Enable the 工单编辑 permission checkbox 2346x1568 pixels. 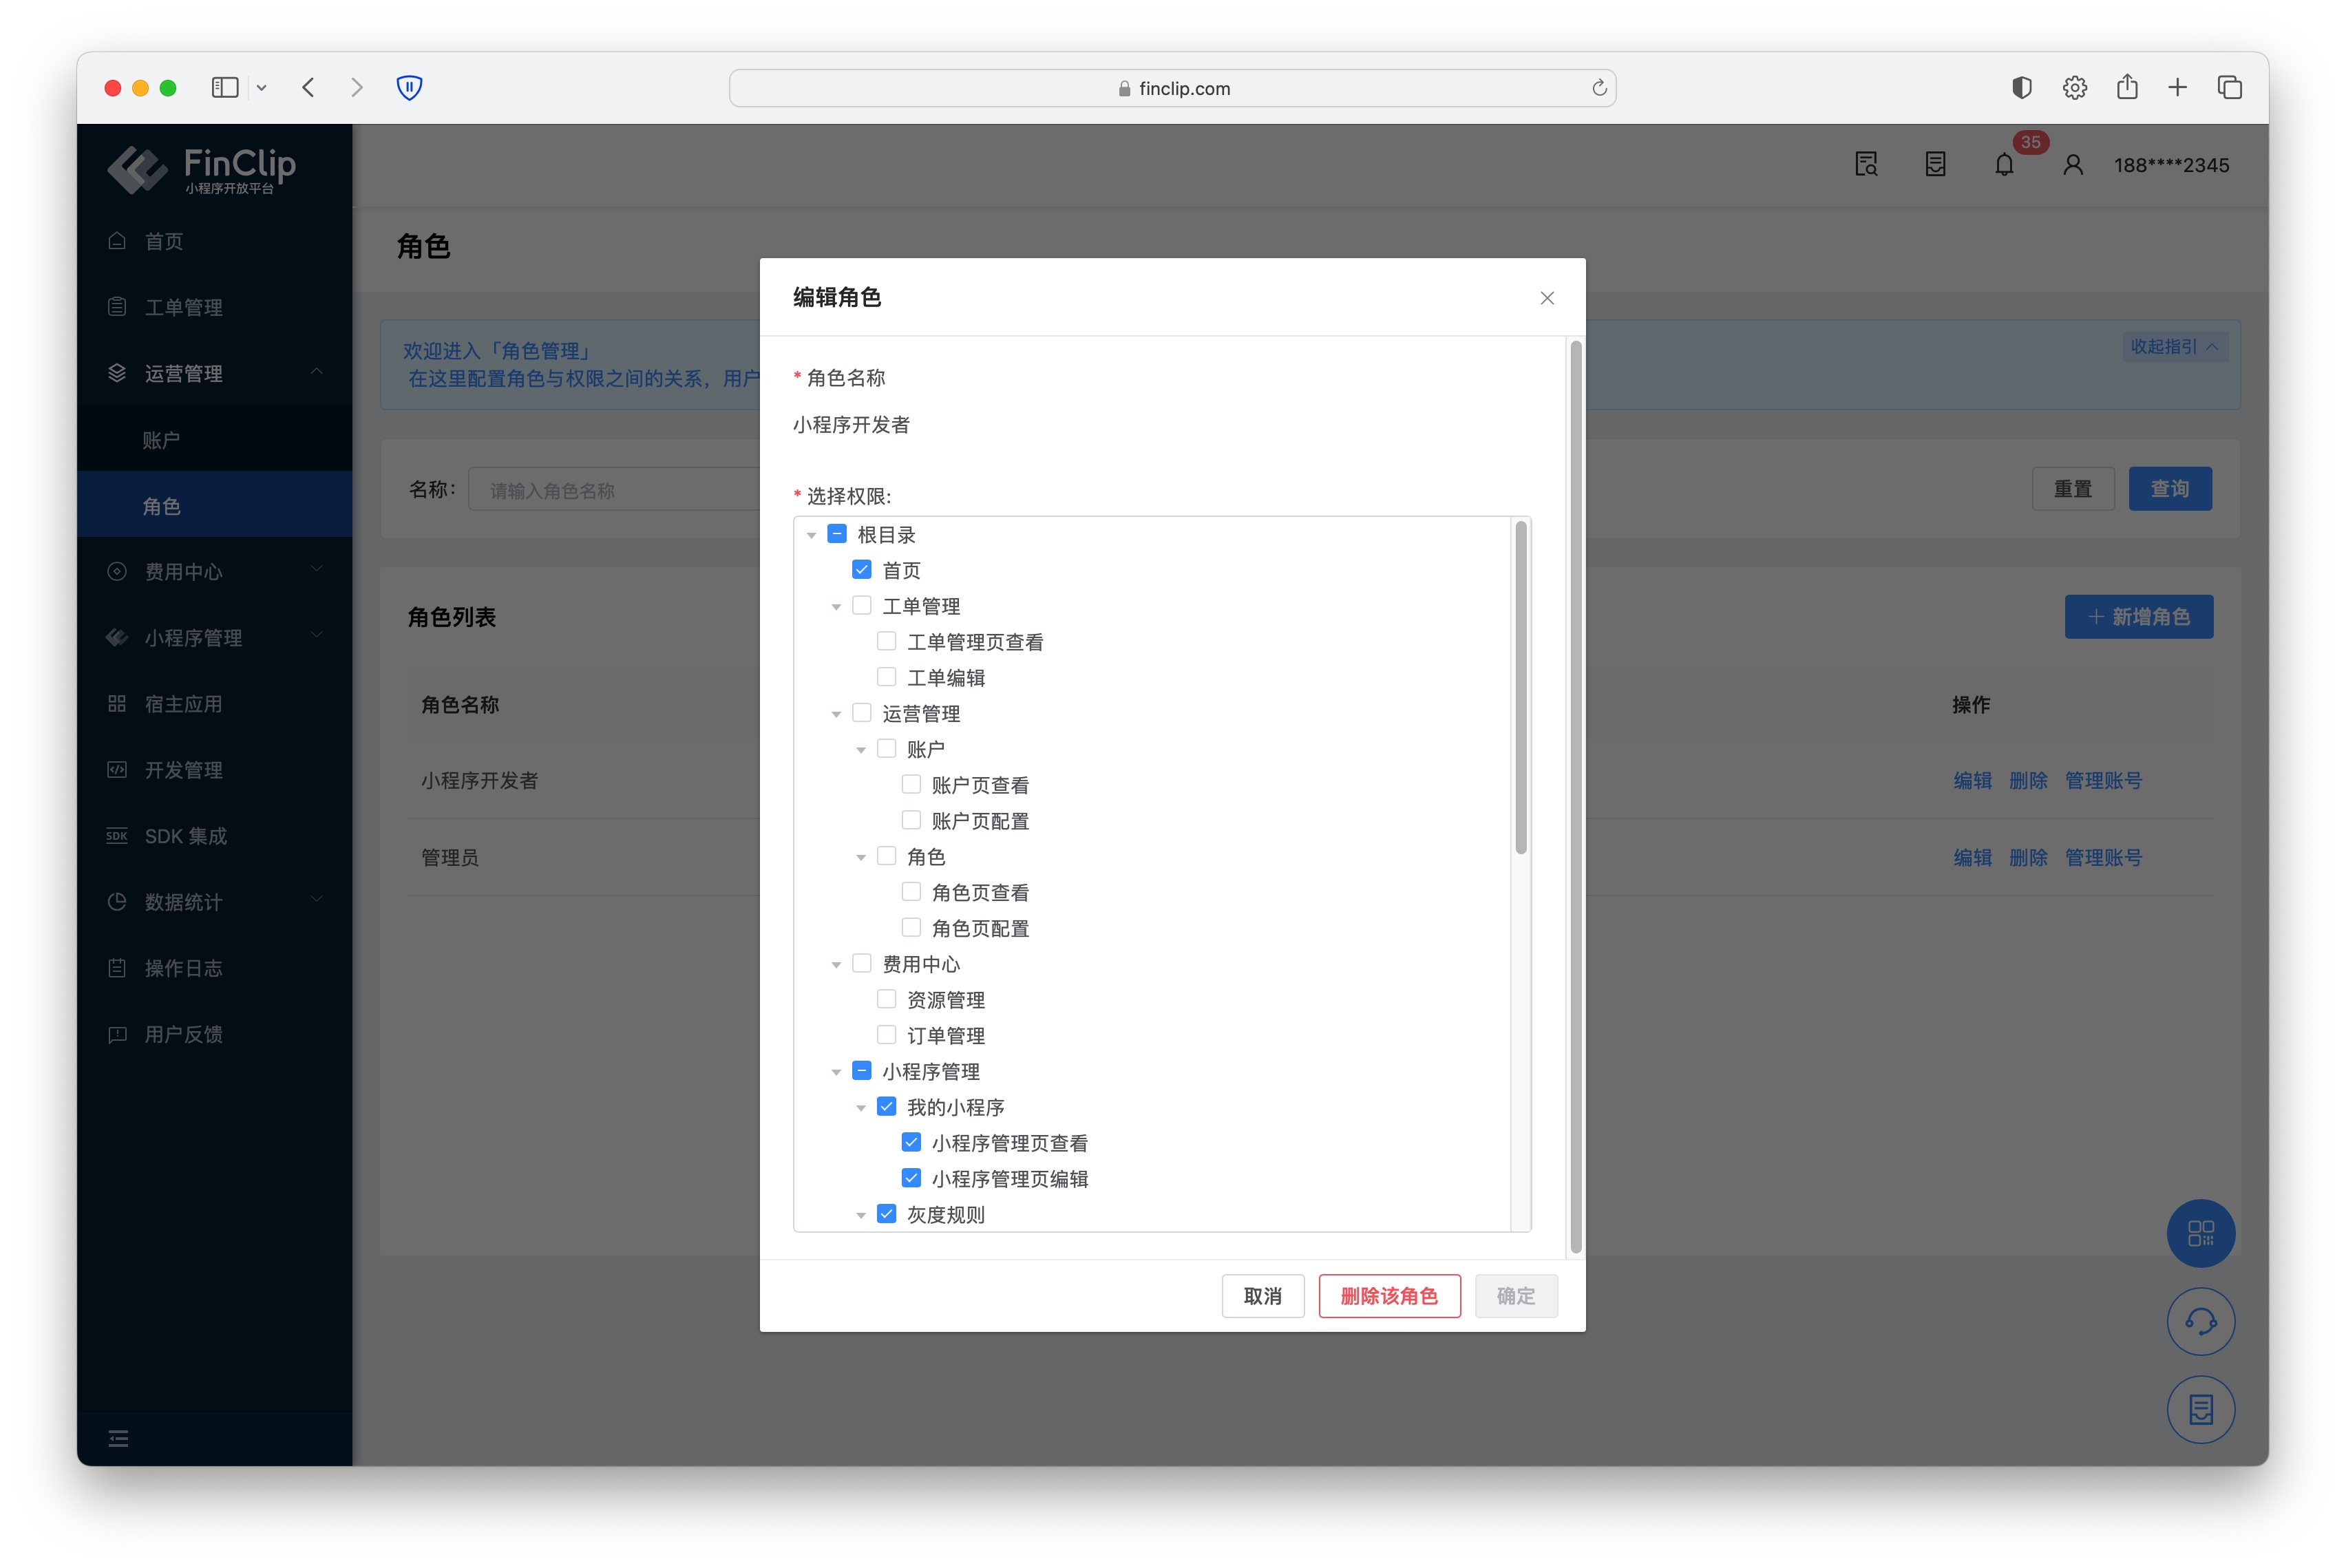(886, 676)
